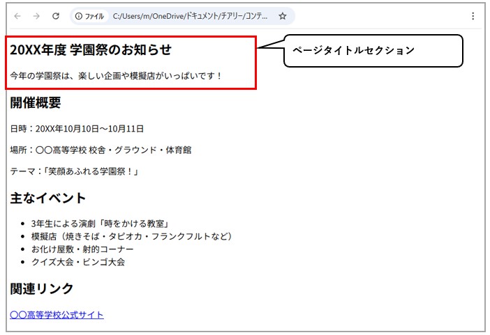Click the 主なイベント heading
Screen dimensions: 490x335
click(47, 198)
